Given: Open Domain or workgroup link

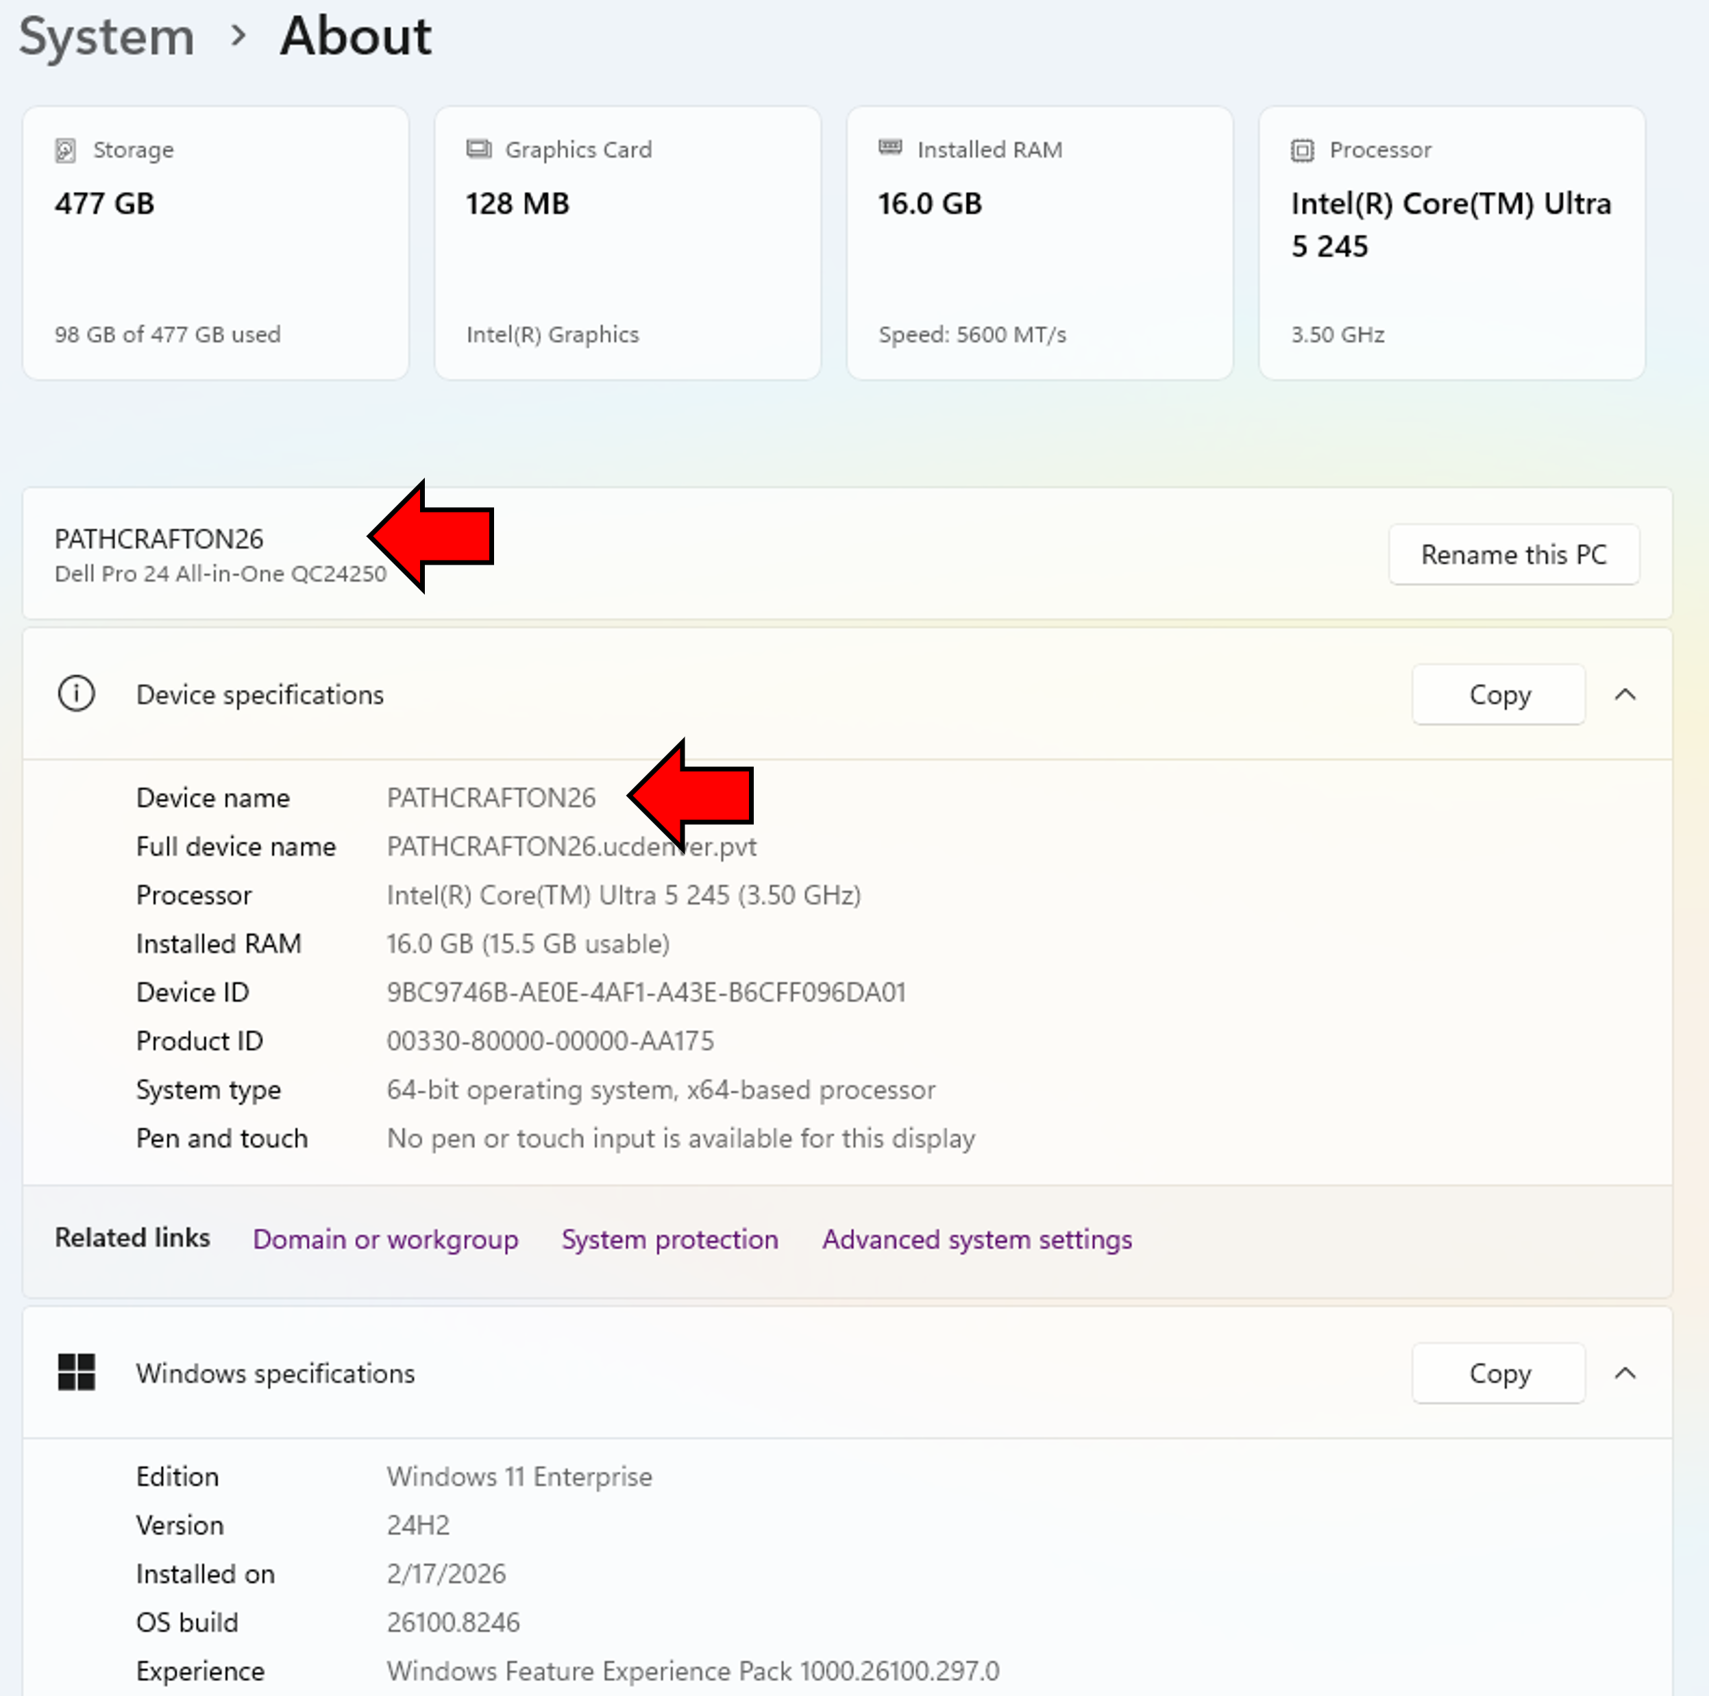Looking at the screenshot, I should coord(386,1240).
